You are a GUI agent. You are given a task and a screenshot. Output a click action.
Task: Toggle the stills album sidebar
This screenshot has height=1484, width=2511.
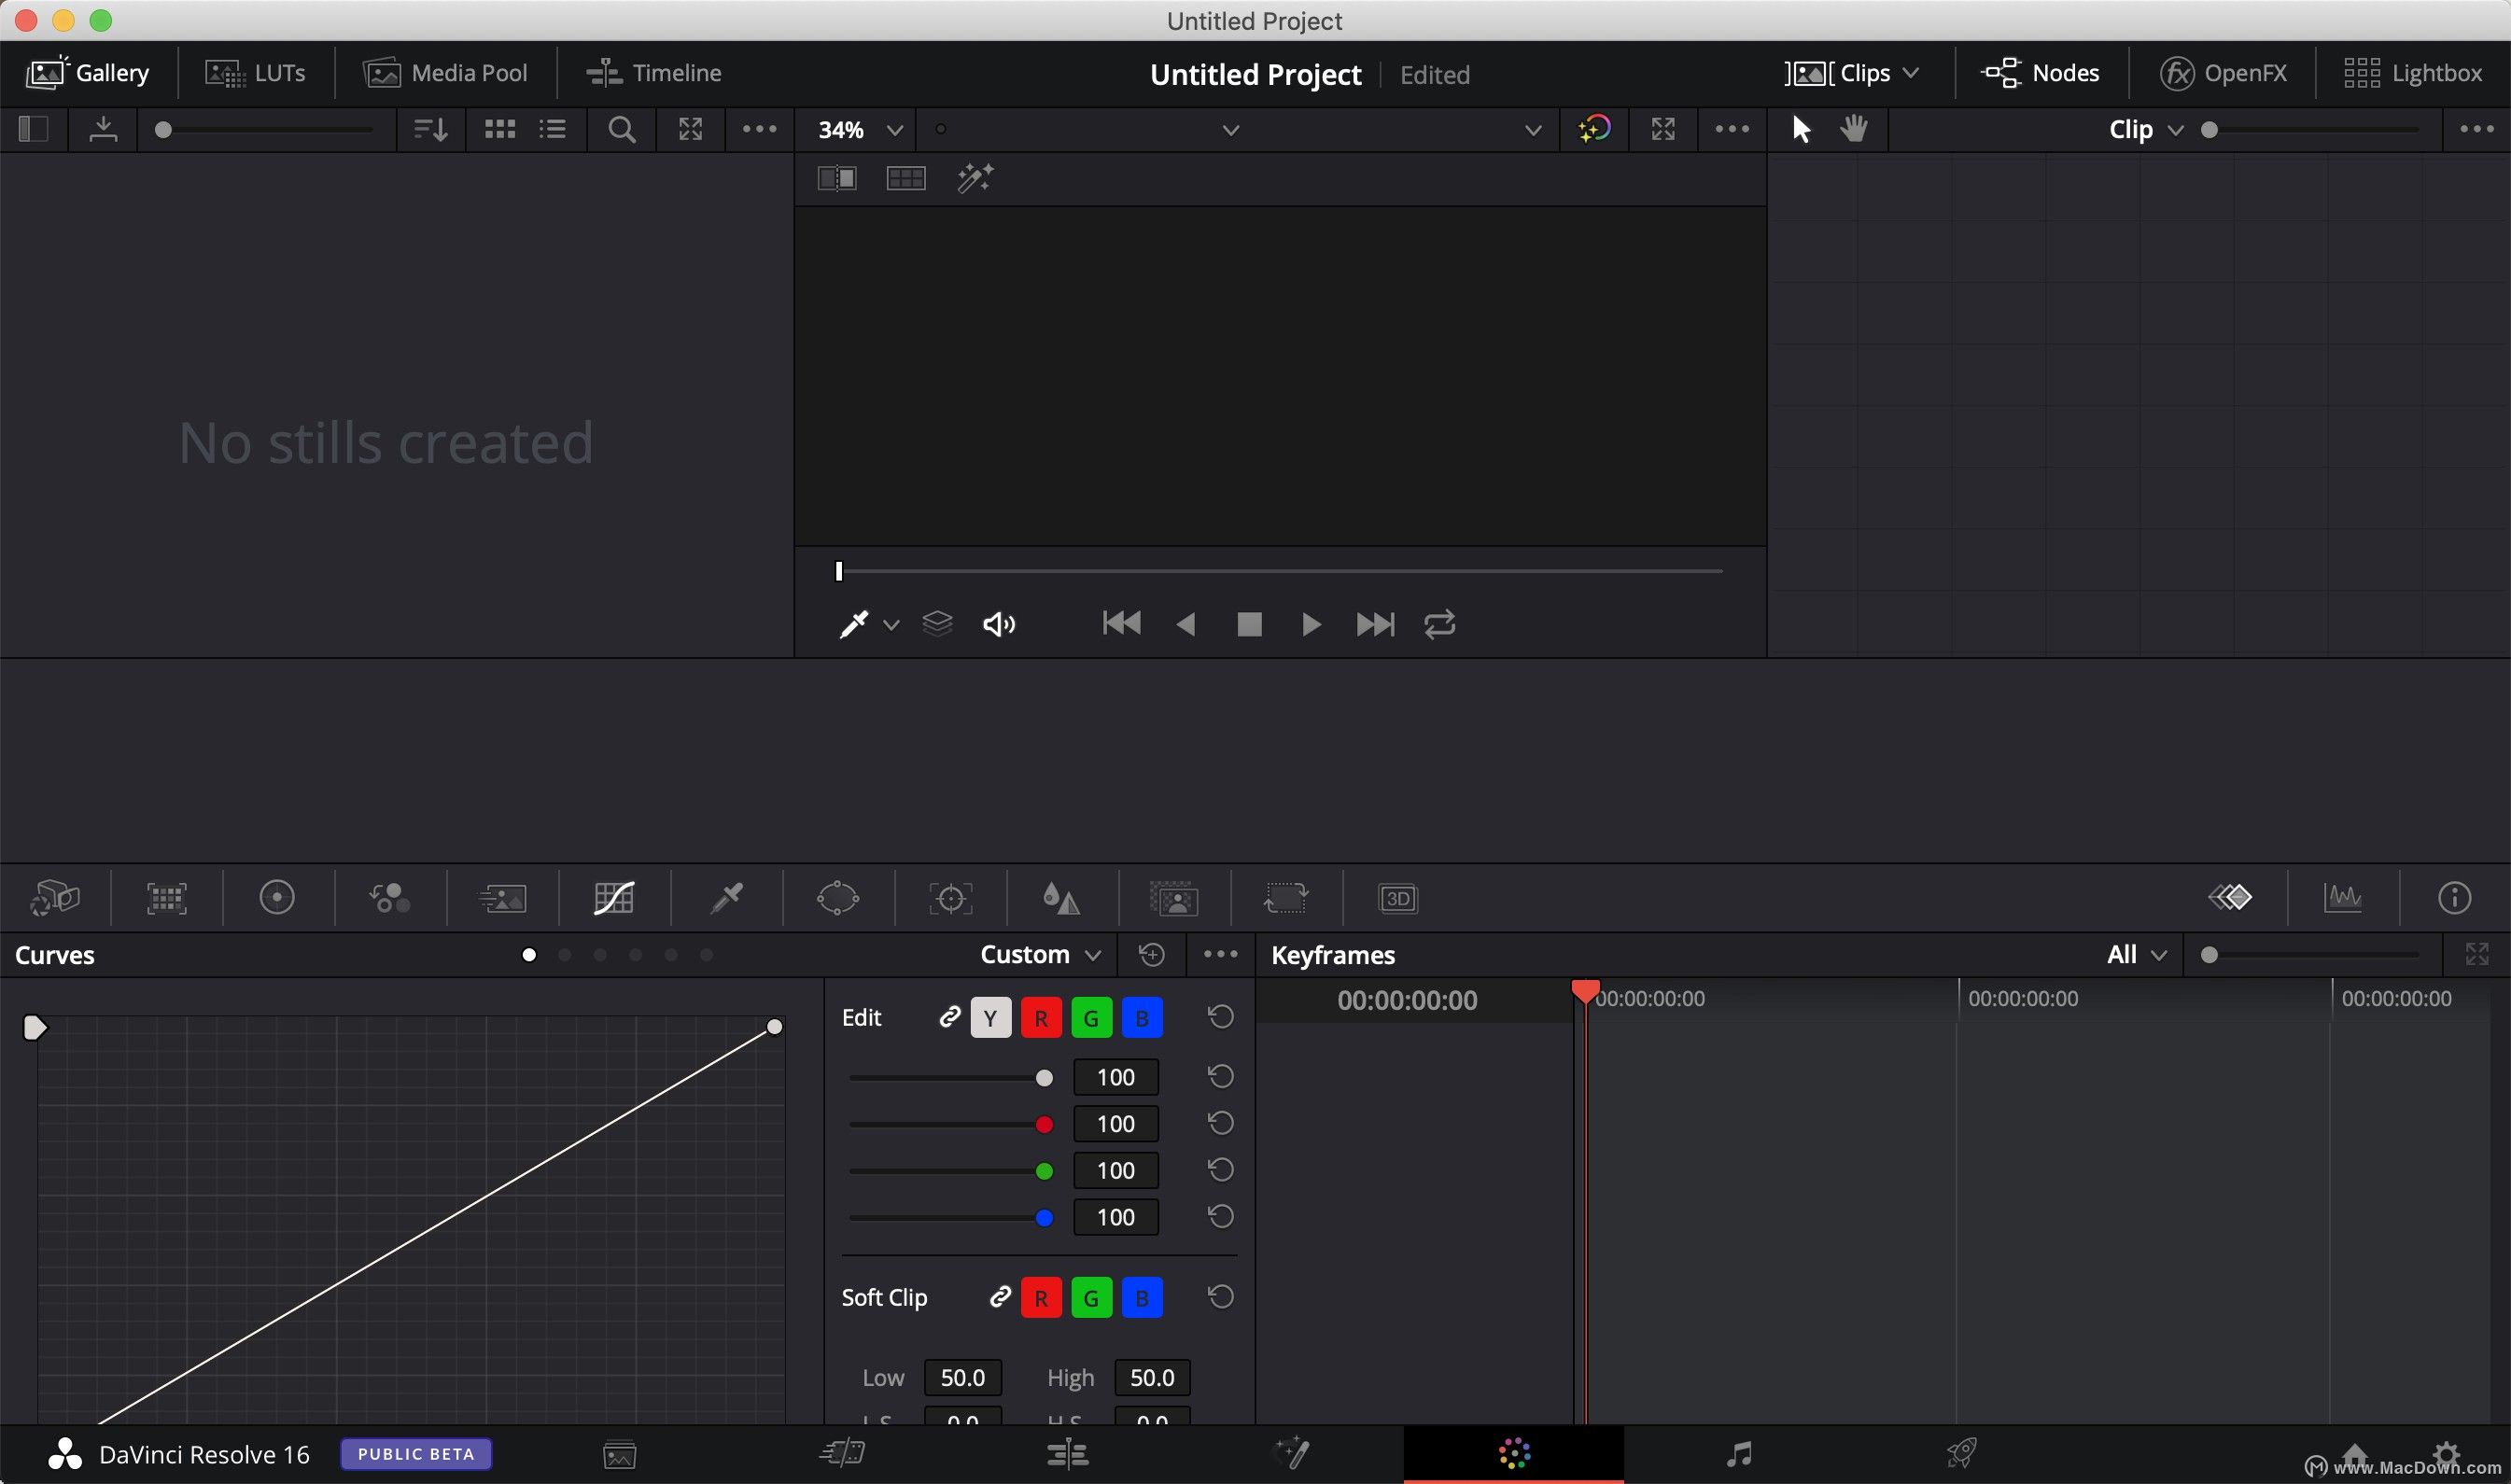pyautogui.click(x=33, y=129)
